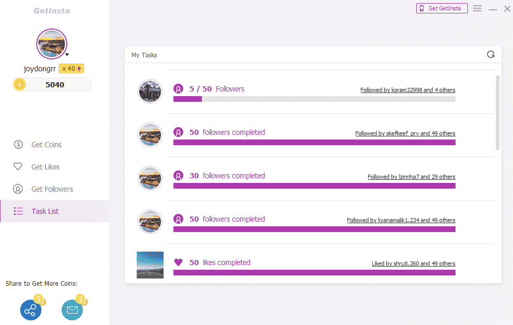Click 'Followed by lzinnha7 and 29 others' link
Image resolution: width=513 pixels, height=325 pixels.
(411, 177)
